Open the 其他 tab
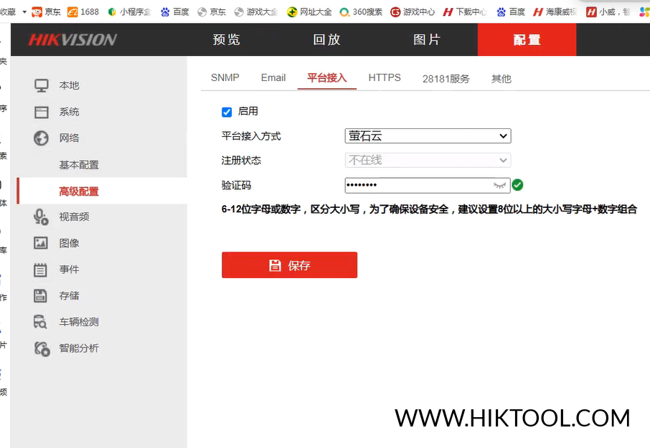650x448 pixels. pyautogui.click(x=501, y=79)
